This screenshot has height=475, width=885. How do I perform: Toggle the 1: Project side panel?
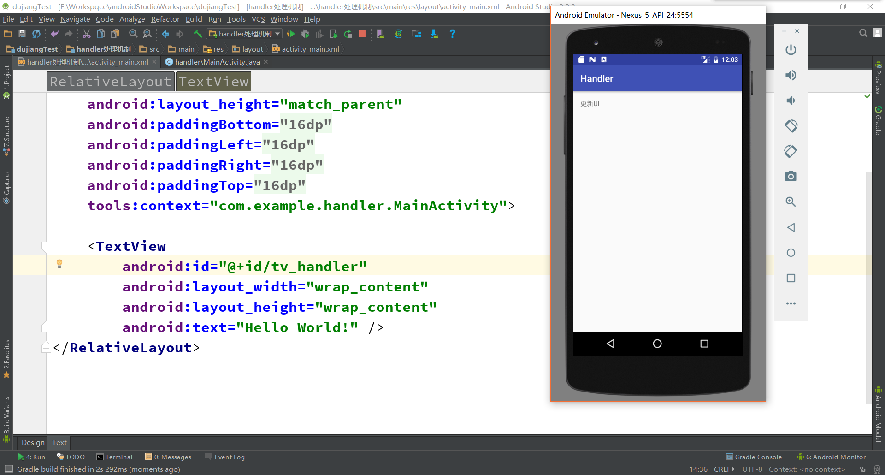pos(6,82)
